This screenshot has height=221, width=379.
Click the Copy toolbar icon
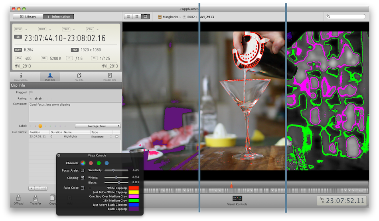click(x=52, y=200)
